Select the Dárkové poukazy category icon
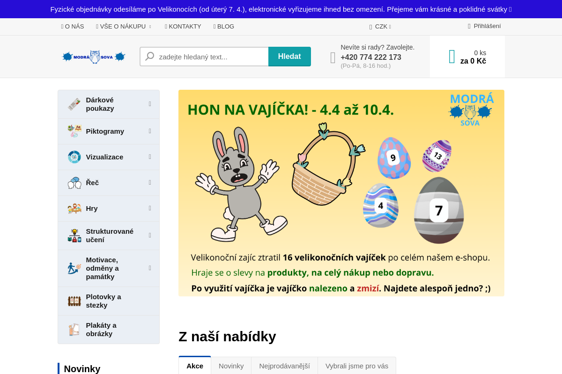The width and height of the screenshot is (562, 374). click(74, 104)
